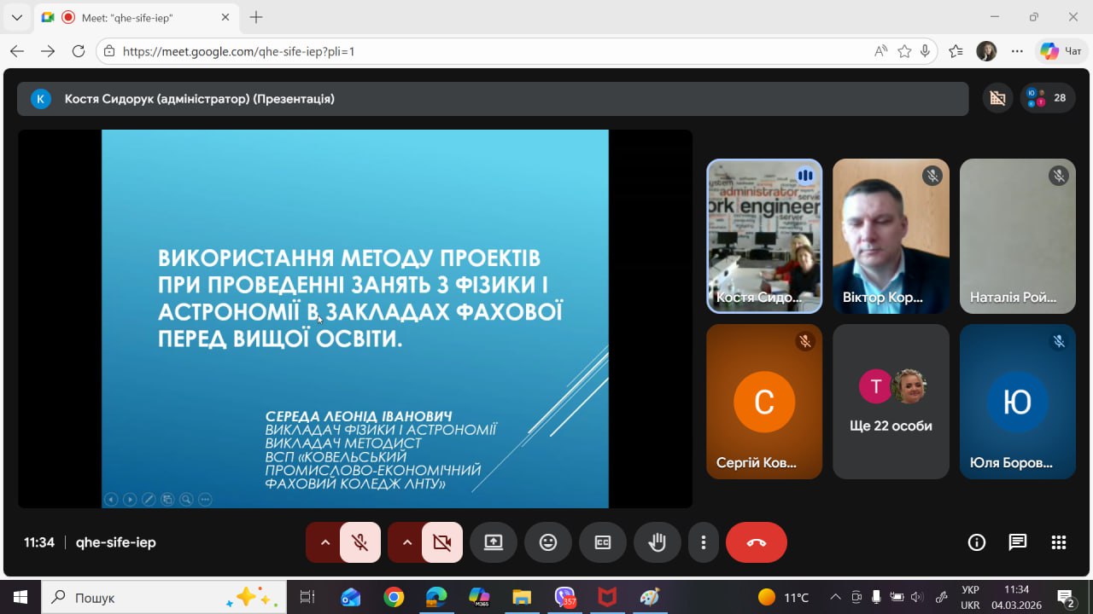Expand video settings arrow beside camera
This screenshot has height=614, width=1093.
pos(406,542)
